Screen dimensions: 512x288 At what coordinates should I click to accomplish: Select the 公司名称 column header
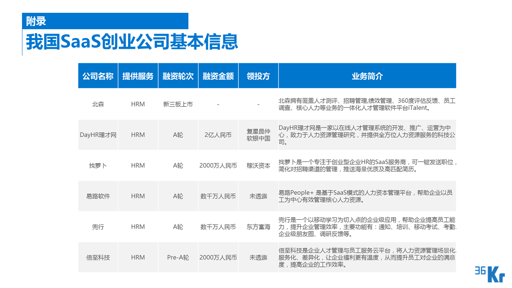[x=98, y=76]
